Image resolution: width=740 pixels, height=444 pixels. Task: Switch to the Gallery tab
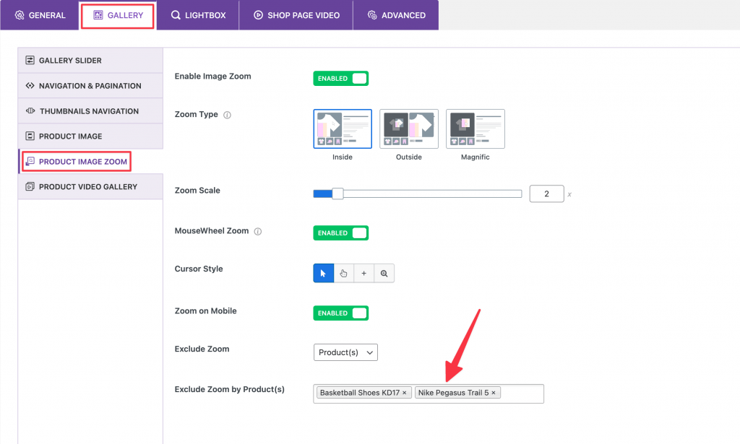pos(118,15)
